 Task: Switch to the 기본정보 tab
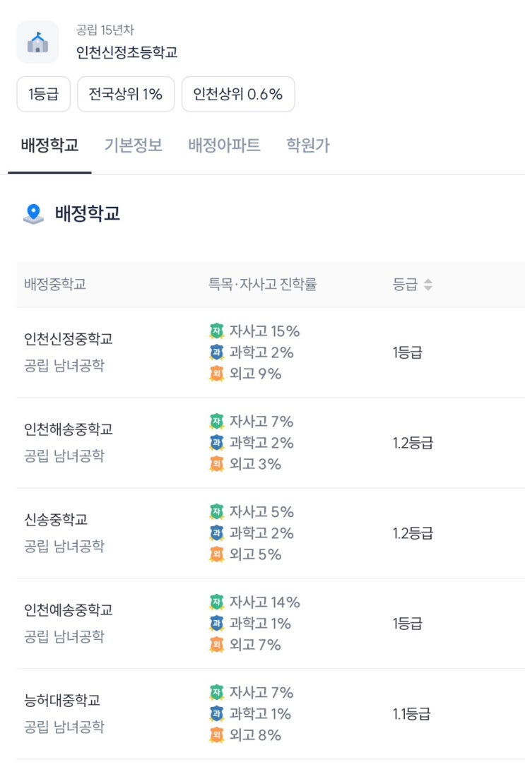pos(133,145)
